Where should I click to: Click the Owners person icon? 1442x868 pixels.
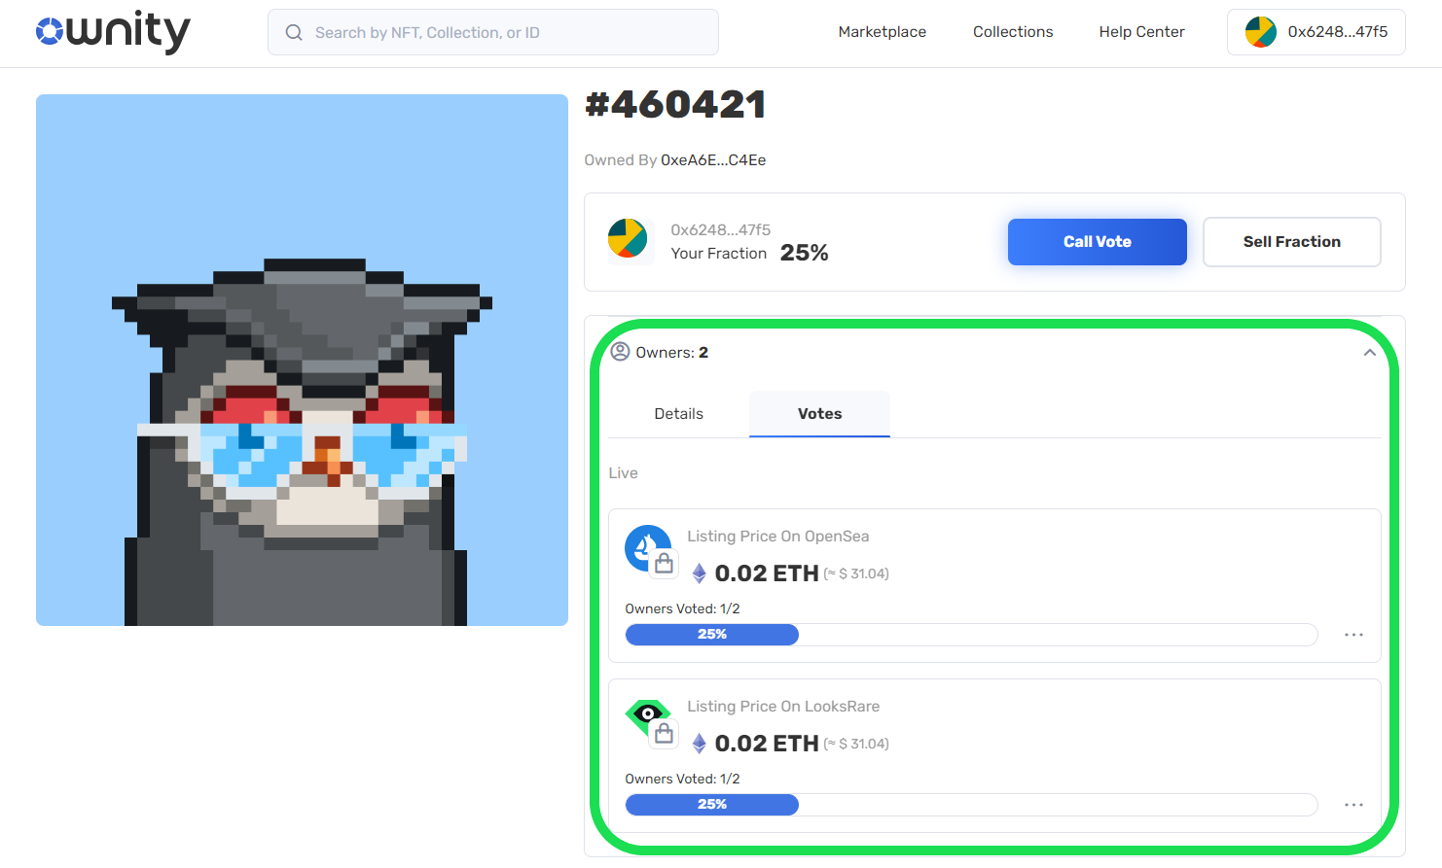click(620, 352)
